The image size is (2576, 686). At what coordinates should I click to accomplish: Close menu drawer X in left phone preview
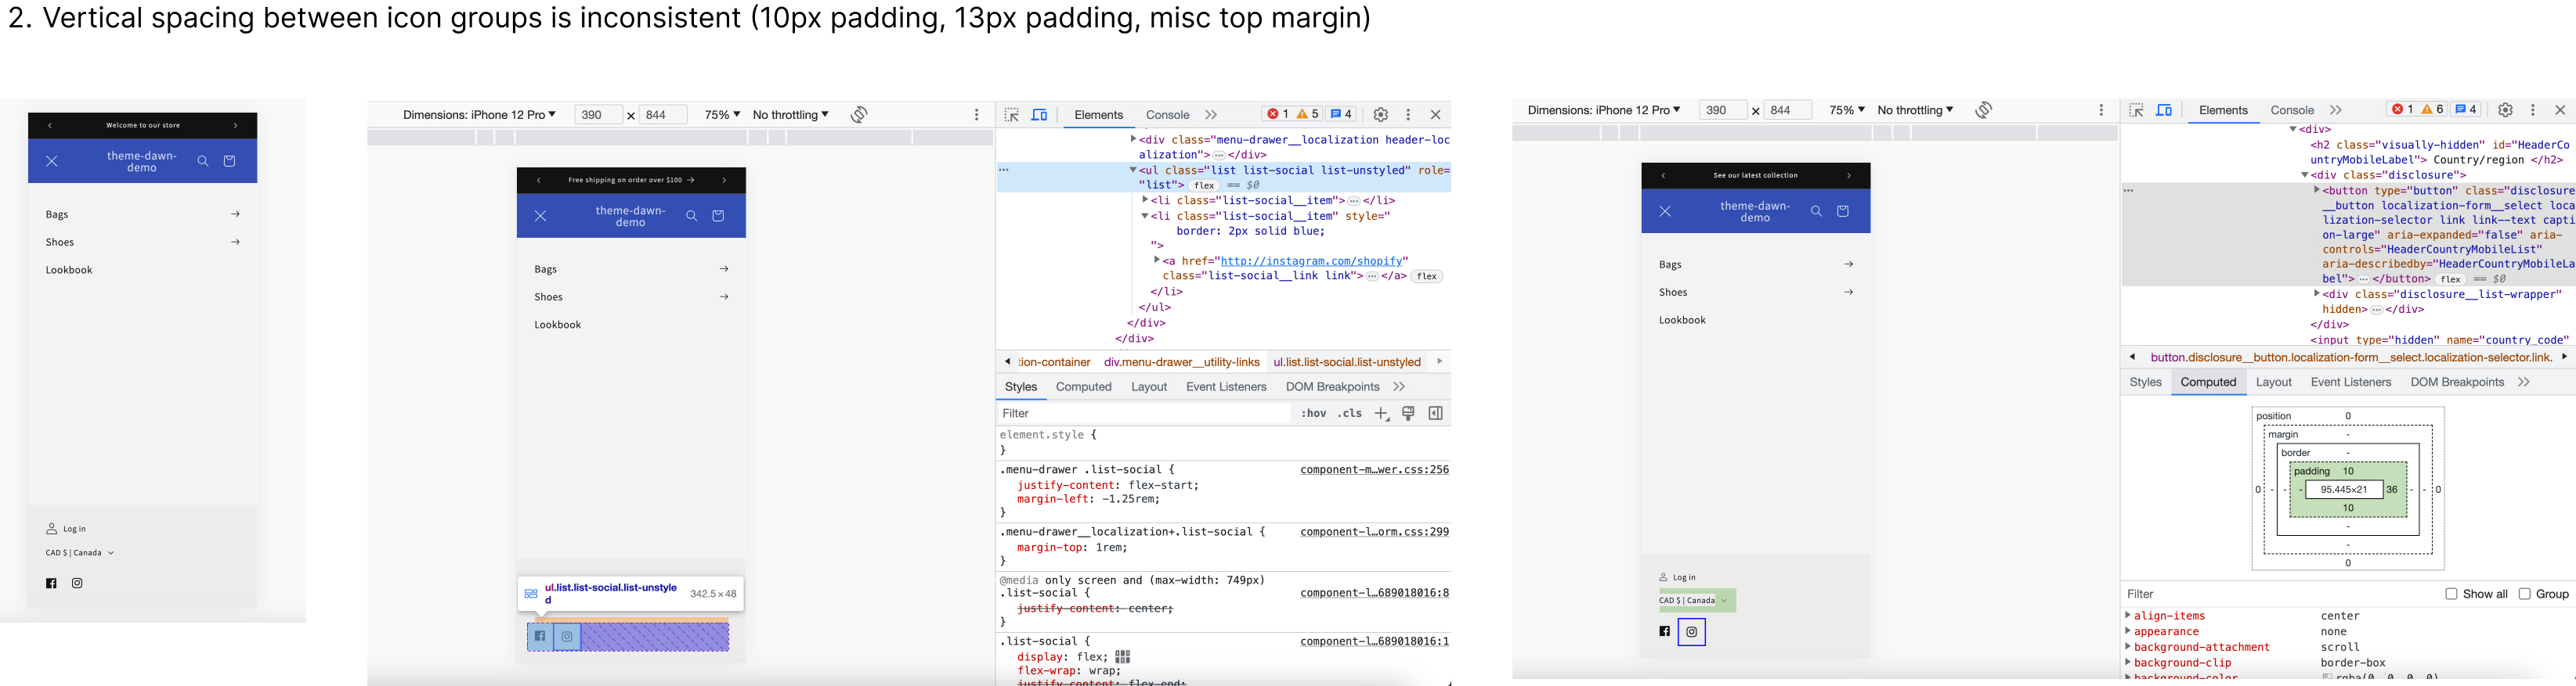tap(52, 161)
